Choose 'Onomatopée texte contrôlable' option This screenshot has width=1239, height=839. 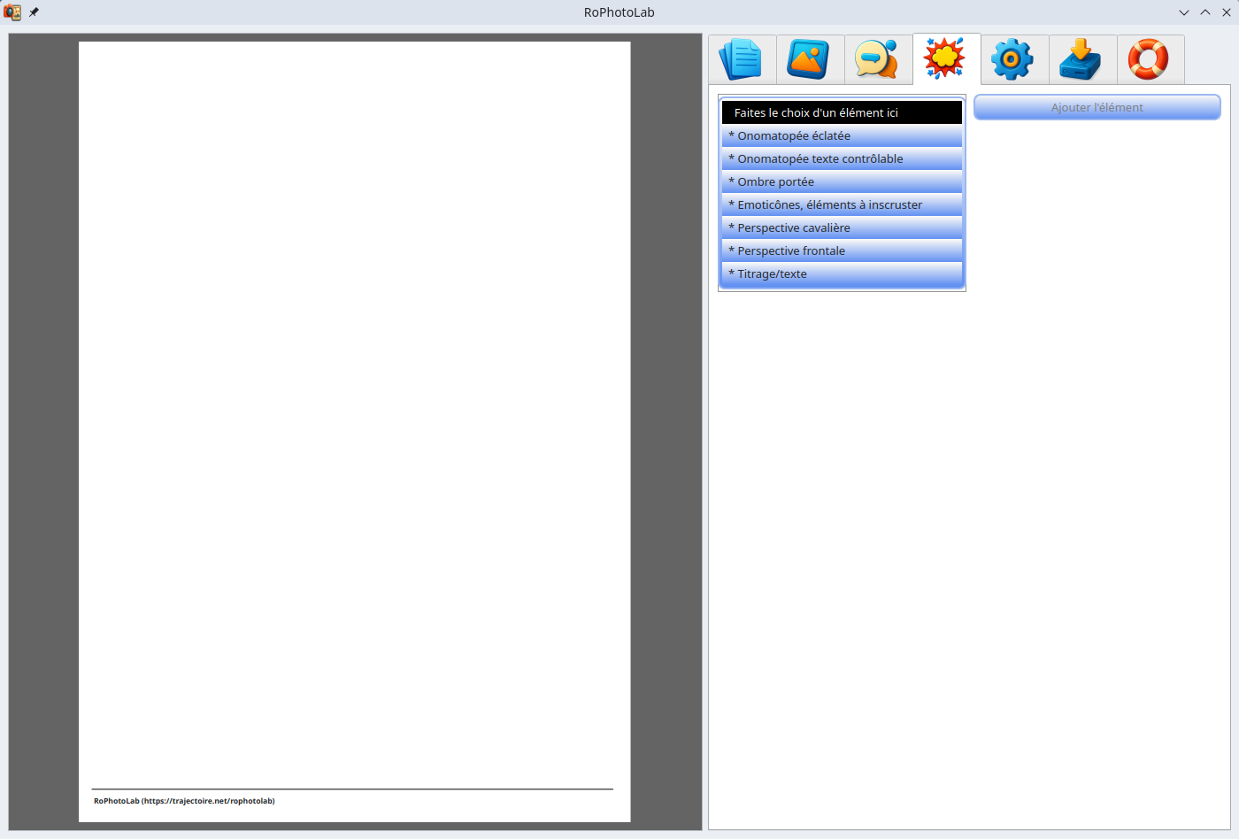[x=841, y=158]
